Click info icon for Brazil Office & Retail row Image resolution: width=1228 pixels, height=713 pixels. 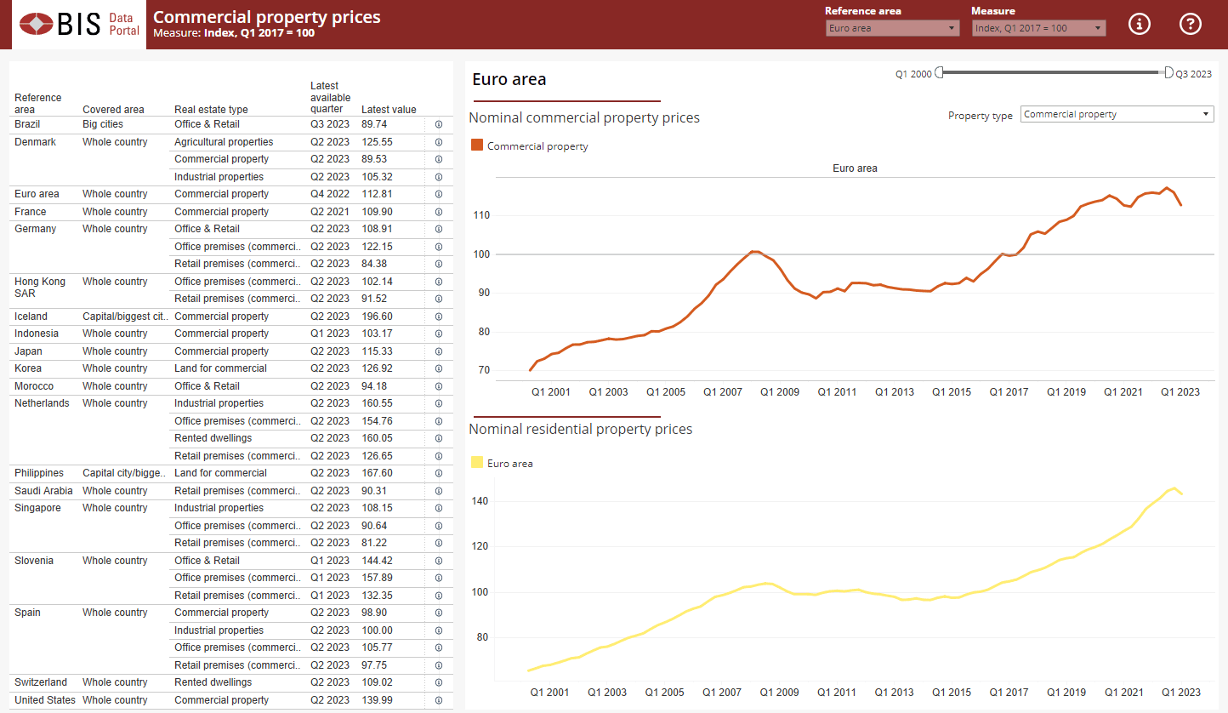439,124
